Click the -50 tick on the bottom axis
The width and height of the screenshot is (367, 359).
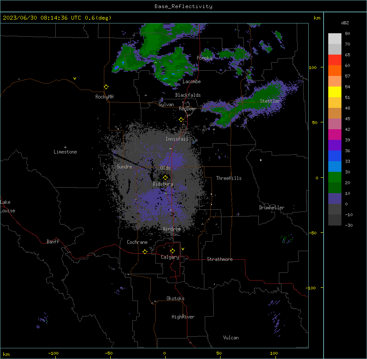109,353
